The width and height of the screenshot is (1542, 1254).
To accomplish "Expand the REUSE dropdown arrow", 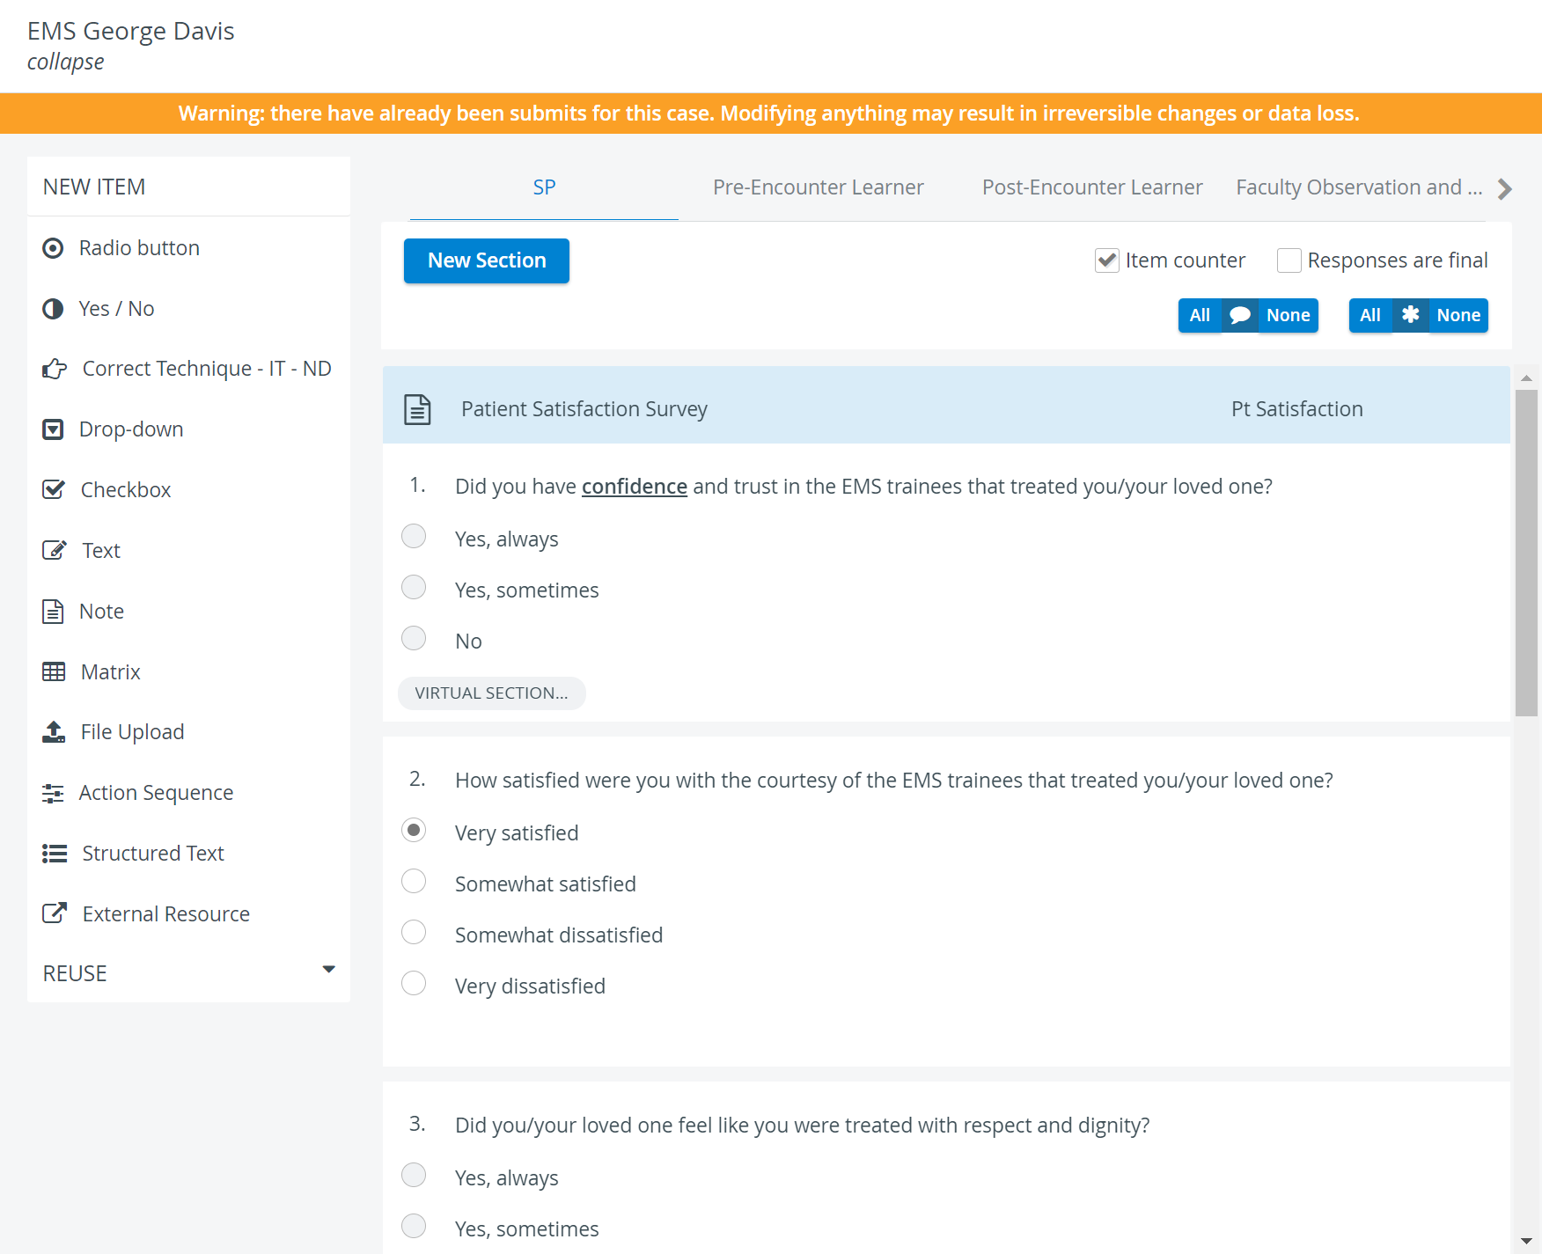I will pyautogui.click(x=329, y=970).
